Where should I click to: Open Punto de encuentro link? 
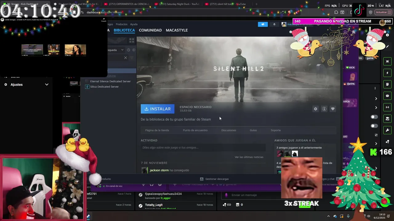195,130
